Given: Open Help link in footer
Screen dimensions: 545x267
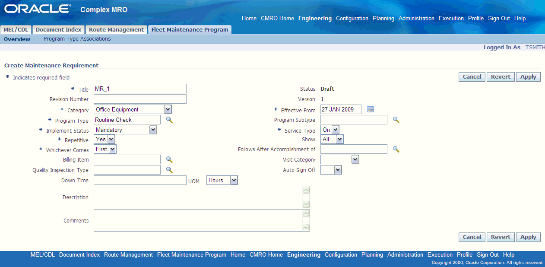Looking at the screenshot, I should [x=509, y=255].
